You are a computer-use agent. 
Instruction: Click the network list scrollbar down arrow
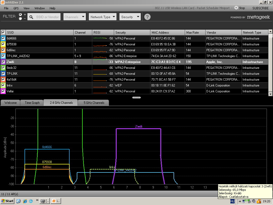[270, 94]
